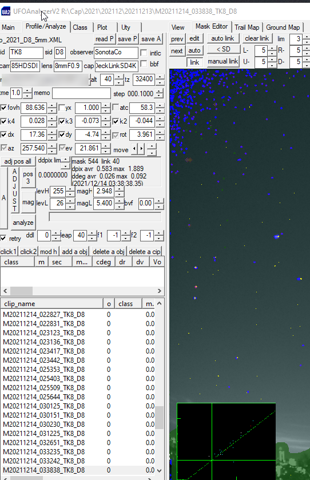Switch to the View tab
This screenshot has height=480, width=310.
[x=178, y=27]
